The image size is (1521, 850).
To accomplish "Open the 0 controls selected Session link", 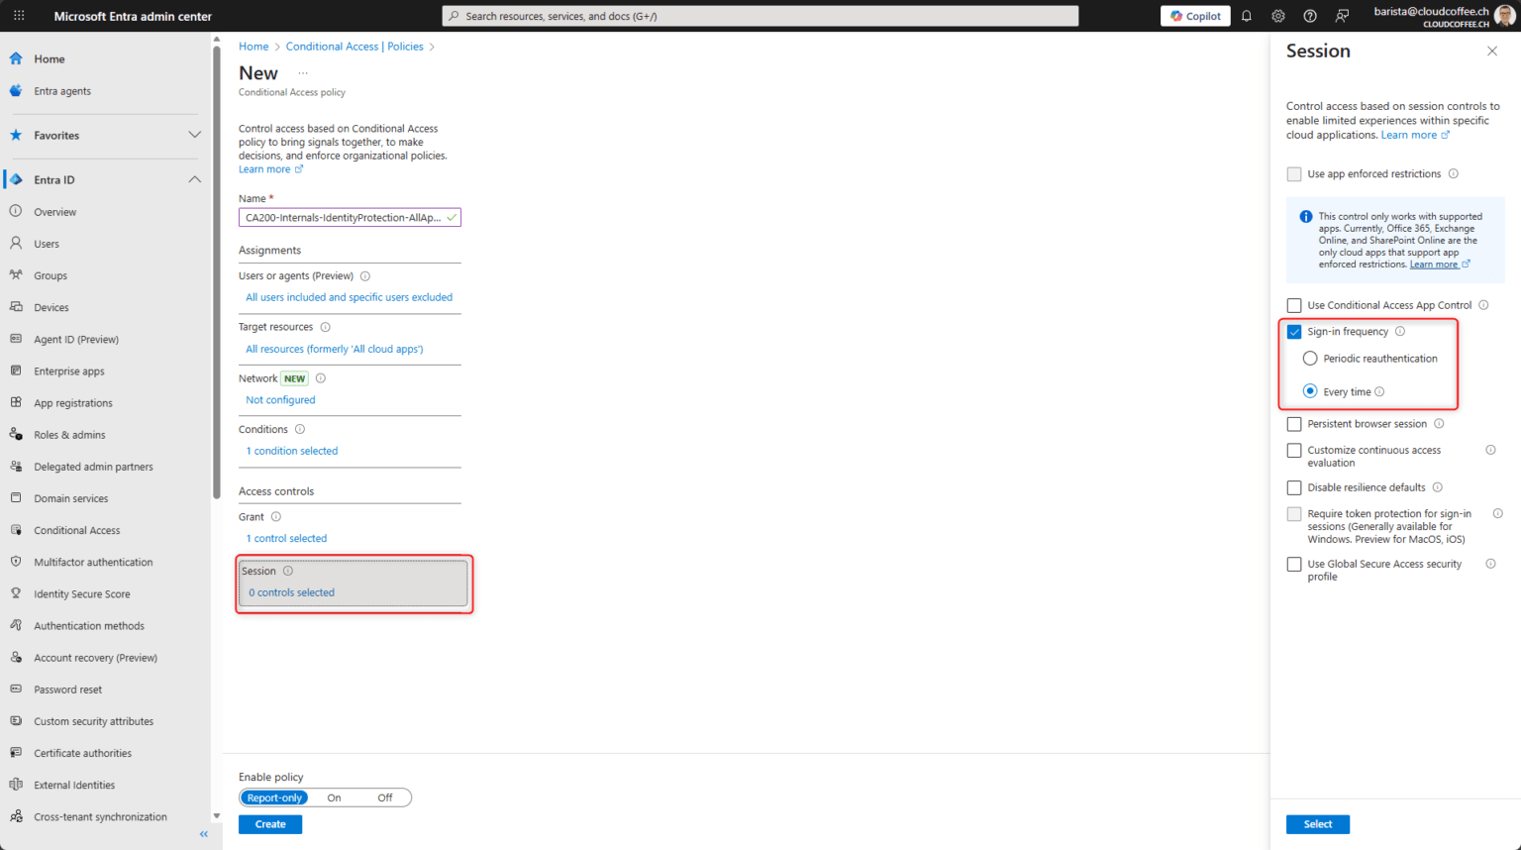I will click(290, 591).
